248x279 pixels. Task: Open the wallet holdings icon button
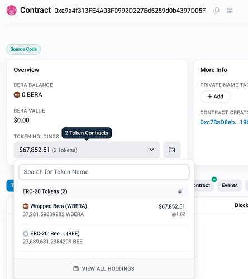coord(171,150)
